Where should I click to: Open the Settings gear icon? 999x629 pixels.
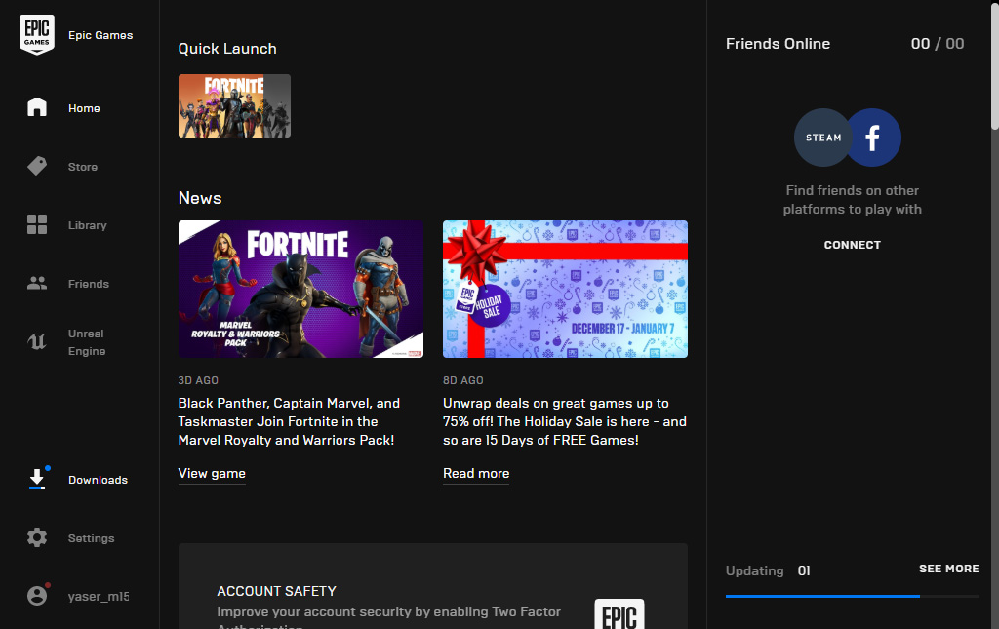pos(37,538)
